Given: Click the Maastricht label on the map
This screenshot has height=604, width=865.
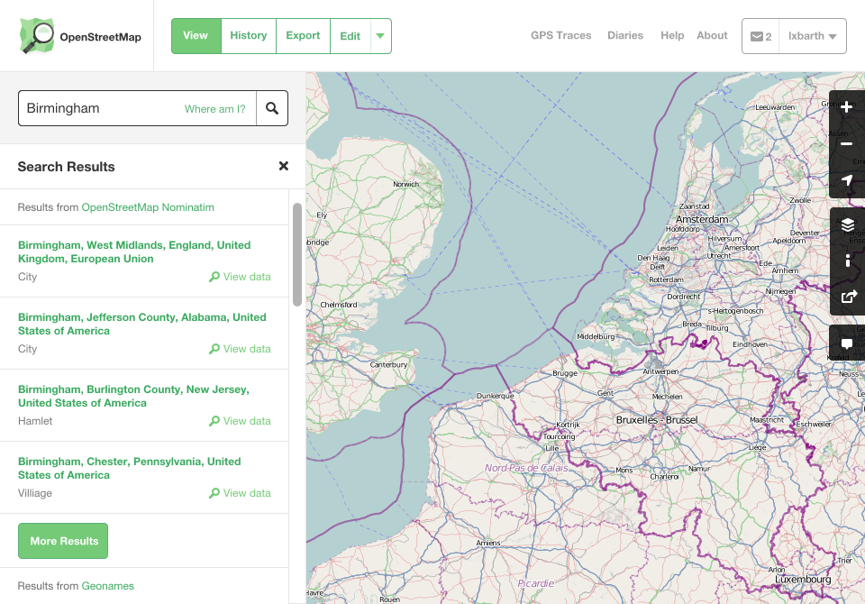Looking at the screenshot, I should click(767, 420).
